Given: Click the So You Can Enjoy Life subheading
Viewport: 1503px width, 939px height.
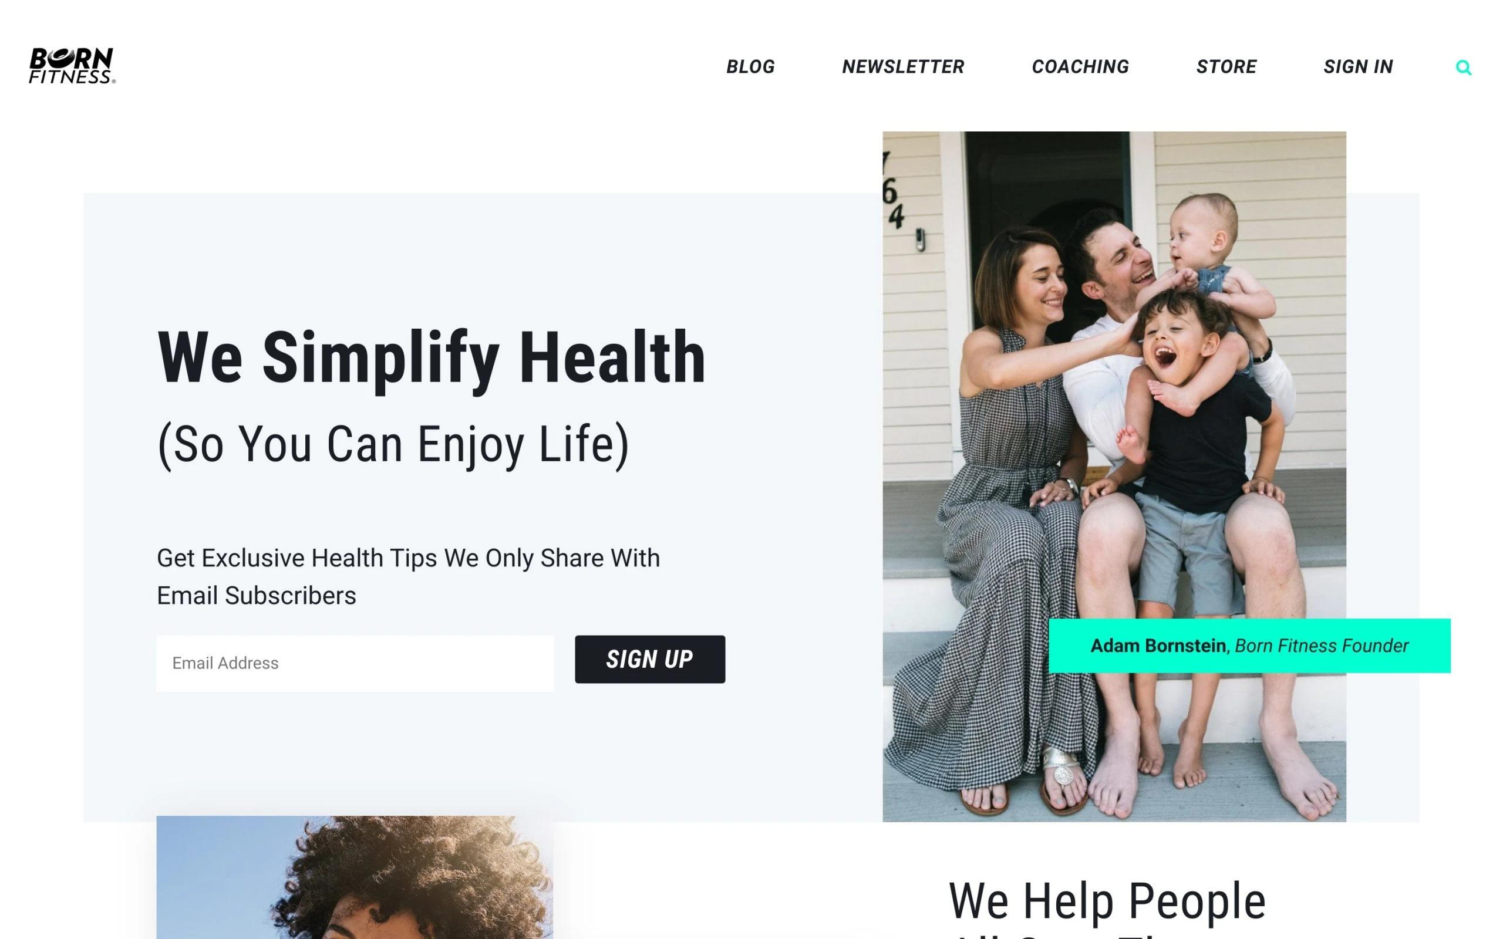Looking at the screenshot, I should click(393, 445).
